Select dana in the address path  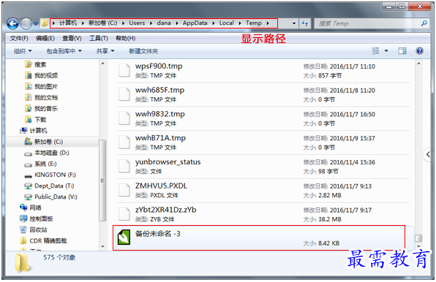164,23
